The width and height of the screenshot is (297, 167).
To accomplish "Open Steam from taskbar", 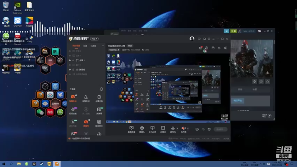I will [x=42, y=164].
